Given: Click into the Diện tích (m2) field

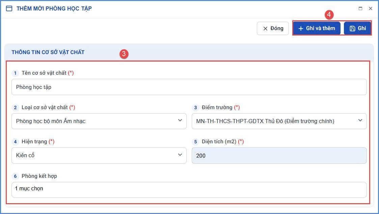Looking at the screenshot, I should [279, 156].
